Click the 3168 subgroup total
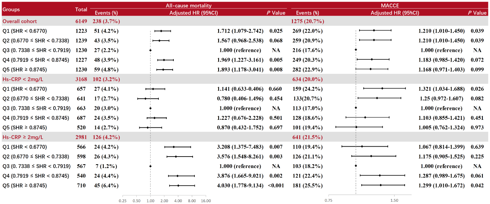The image size is (490, 204). [x=81, y=79]
